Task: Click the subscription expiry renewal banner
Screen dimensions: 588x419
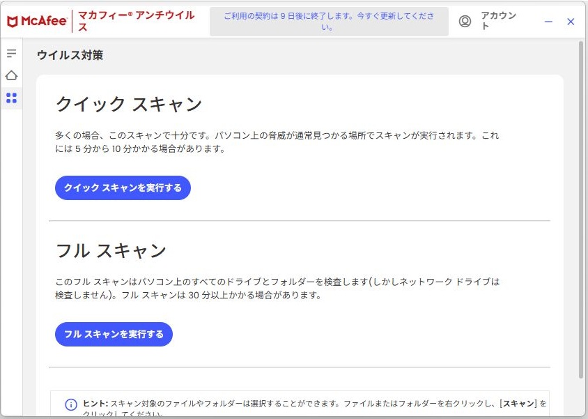Action: [x=329, y=22]
